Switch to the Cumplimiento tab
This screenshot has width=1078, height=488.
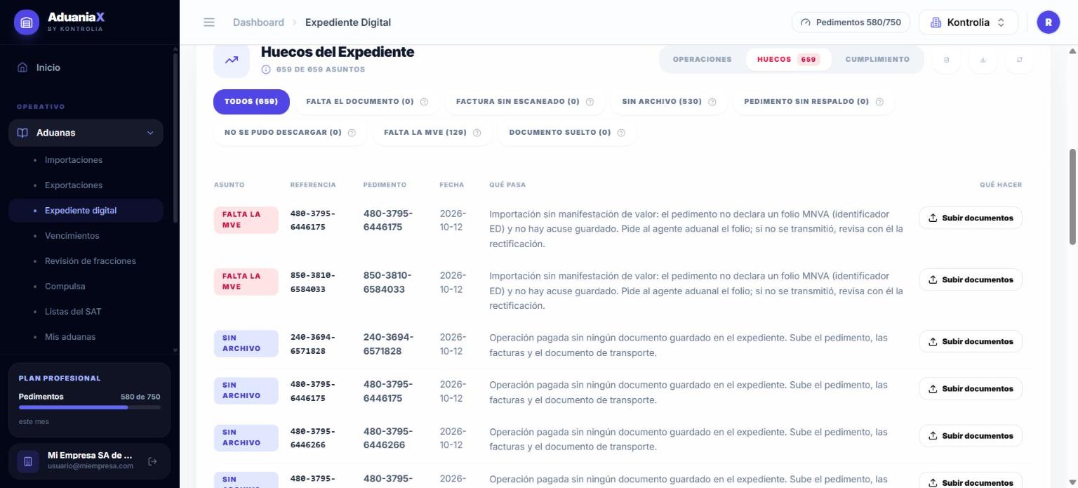coord(877,60)
